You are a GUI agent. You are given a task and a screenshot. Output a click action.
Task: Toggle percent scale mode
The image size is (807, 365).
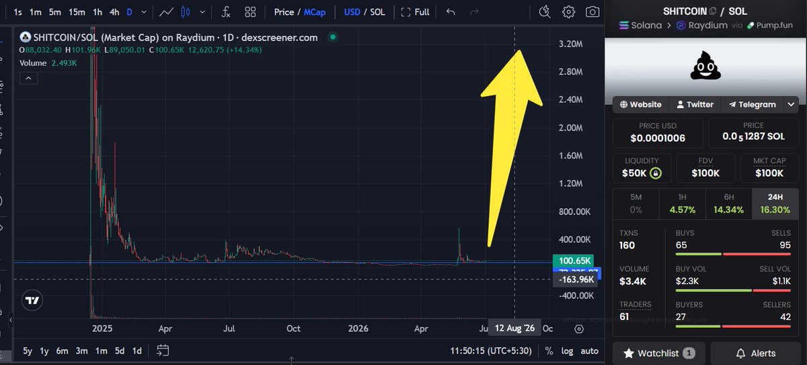(x=549, y=351)
